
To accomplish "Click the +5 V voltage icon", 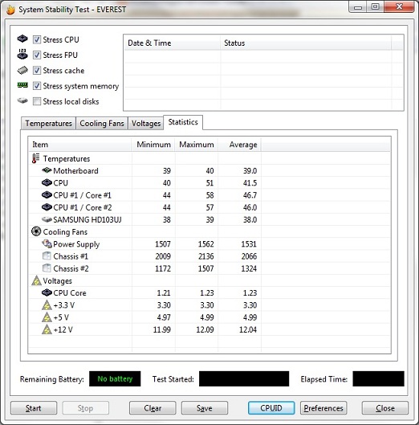I will pos(47,317).
